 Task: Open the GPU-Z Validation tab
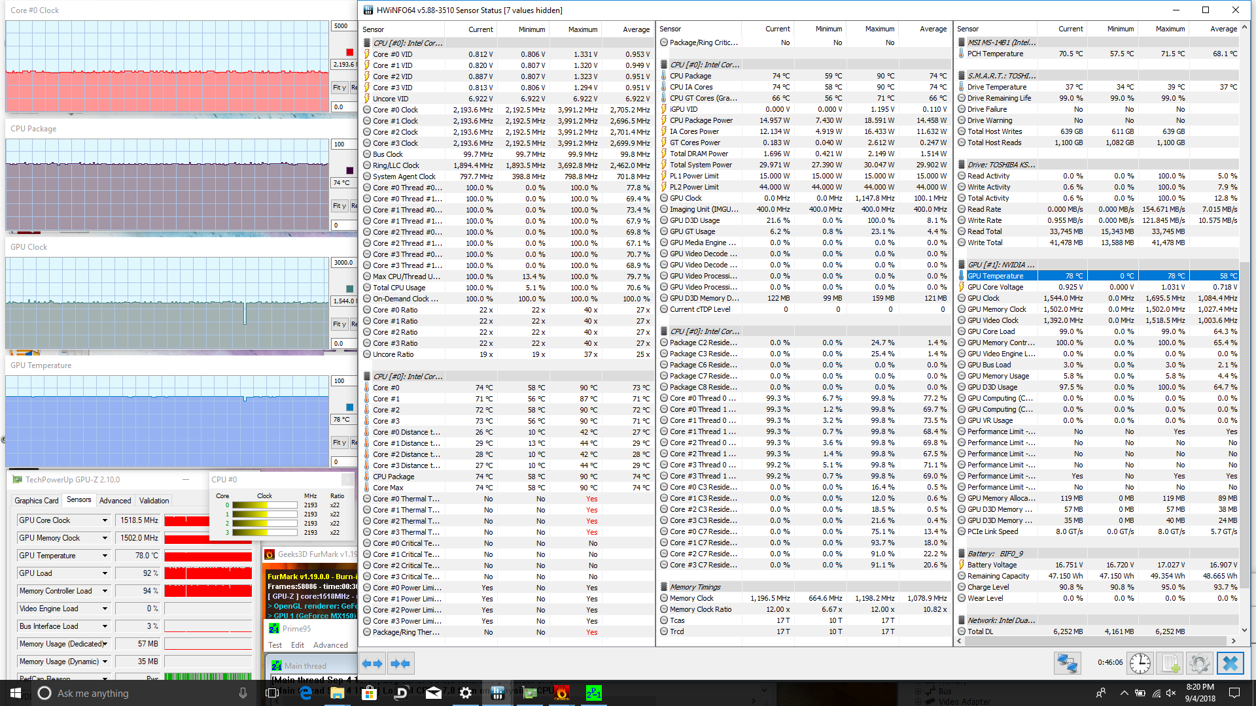pyautogui.click(x=154, y=501)
